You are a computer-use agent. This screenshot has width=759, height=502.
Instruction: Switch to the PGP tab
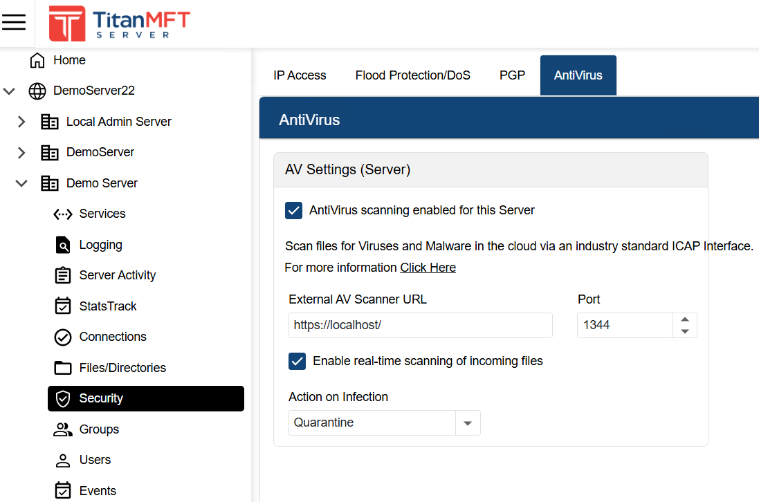(512, 75)
